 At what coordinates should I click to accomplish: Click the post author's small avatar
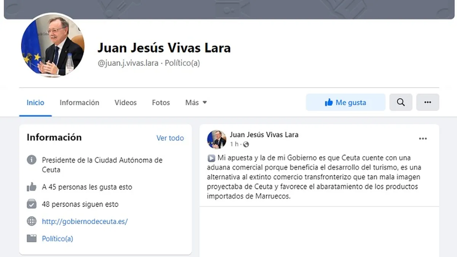point(217,139)
